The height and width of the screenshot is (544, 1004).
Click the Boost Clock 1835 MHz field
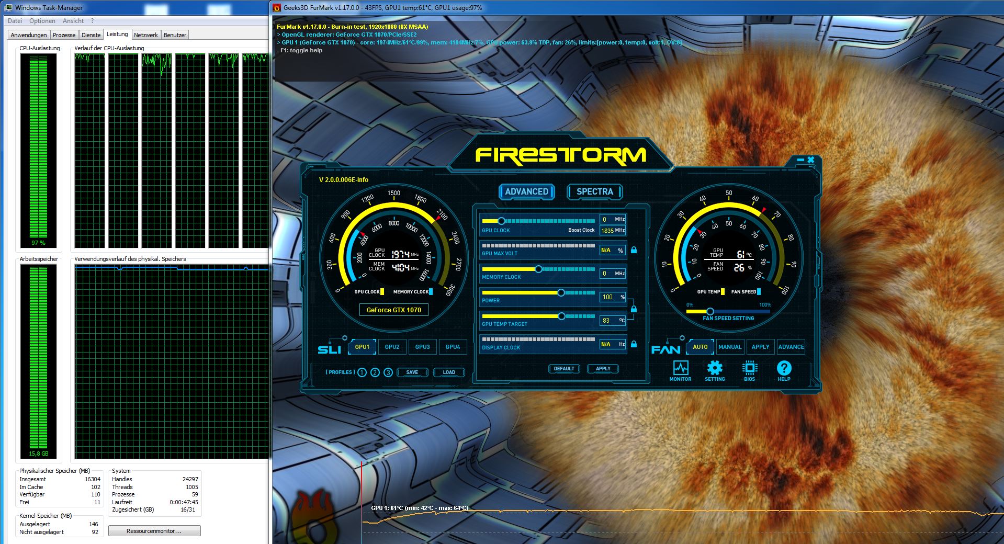click(x=613, y=230)
